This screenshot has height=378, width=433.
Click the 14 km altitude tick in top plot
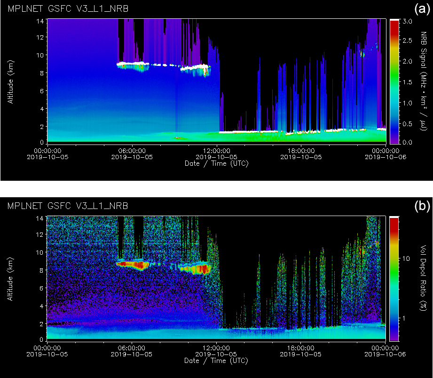40,21
